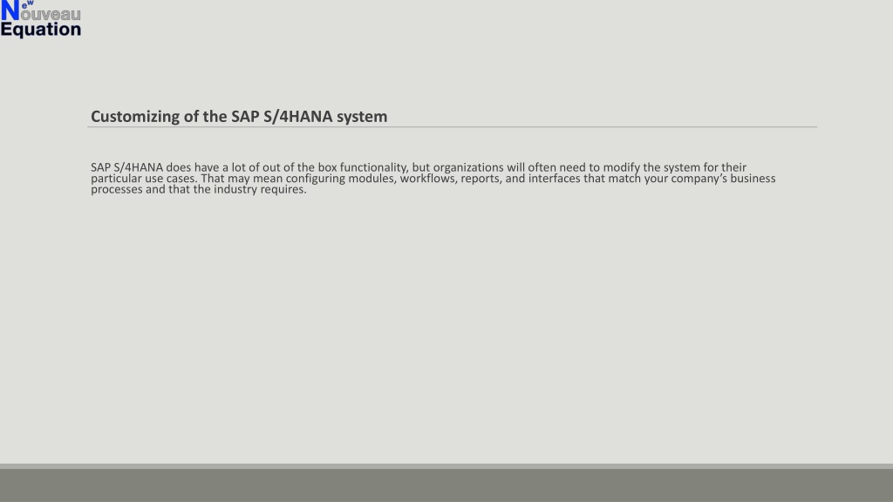Click the body paragraph starting 'SAP S/4HANA does'
The width and height of the screenshot is (893, 502).
tap(433, 178)
